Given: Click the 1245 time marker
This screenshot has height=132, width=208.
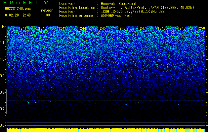Looking at the screenshot, I should point(102,28).
